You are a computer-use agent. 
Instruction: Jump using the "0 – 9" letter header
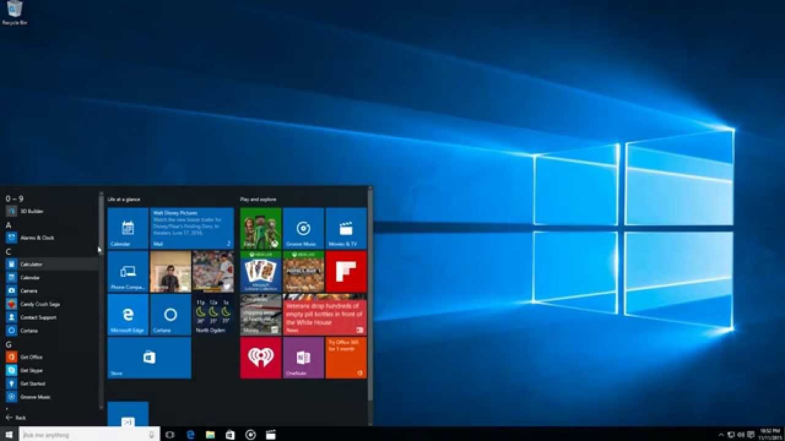pyautogui.click(x=15, y=198)
